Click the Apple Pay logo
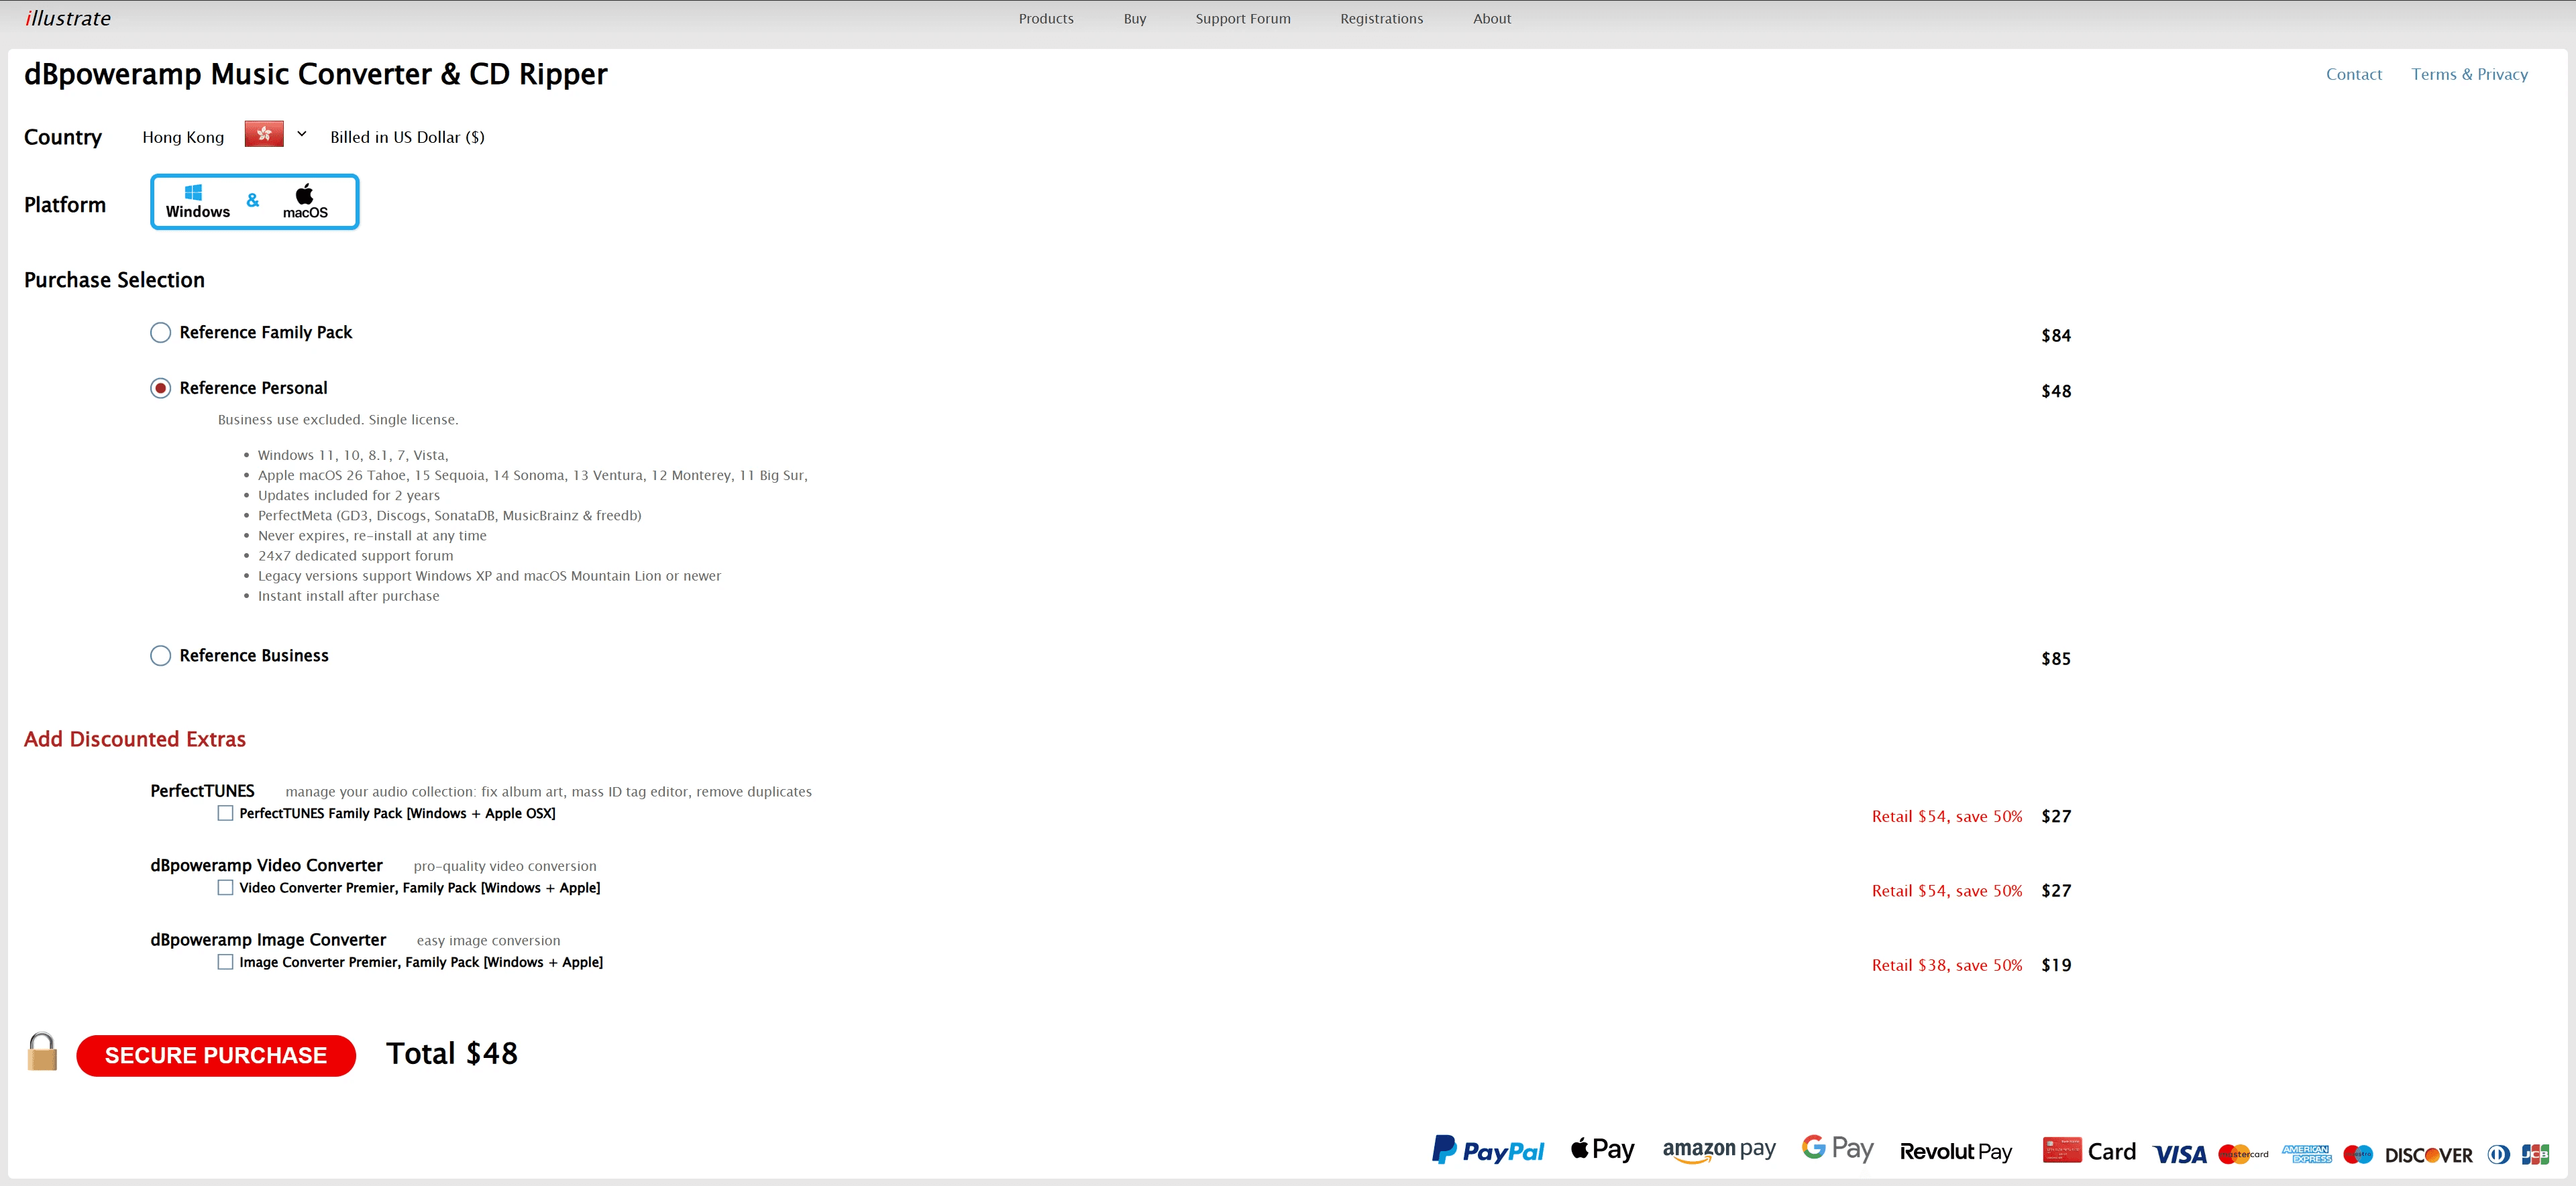 (x=1602, y=1149)
